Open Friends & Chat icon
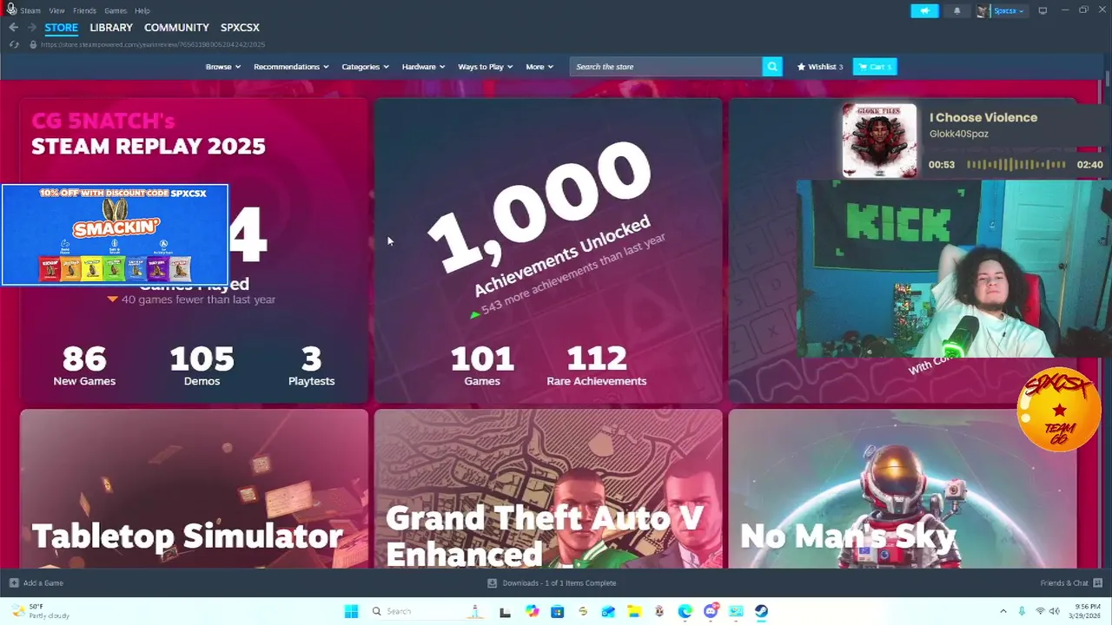The height and width of the screenshot is (625, 1112). pos(1098,583)
